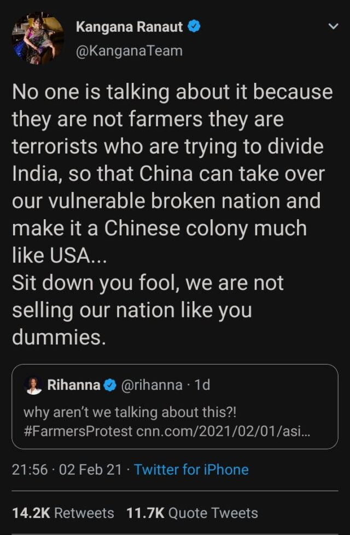Click the 21:56 tweet time
The width and height of the screenshot is (350, 535).
pos(30,470)
